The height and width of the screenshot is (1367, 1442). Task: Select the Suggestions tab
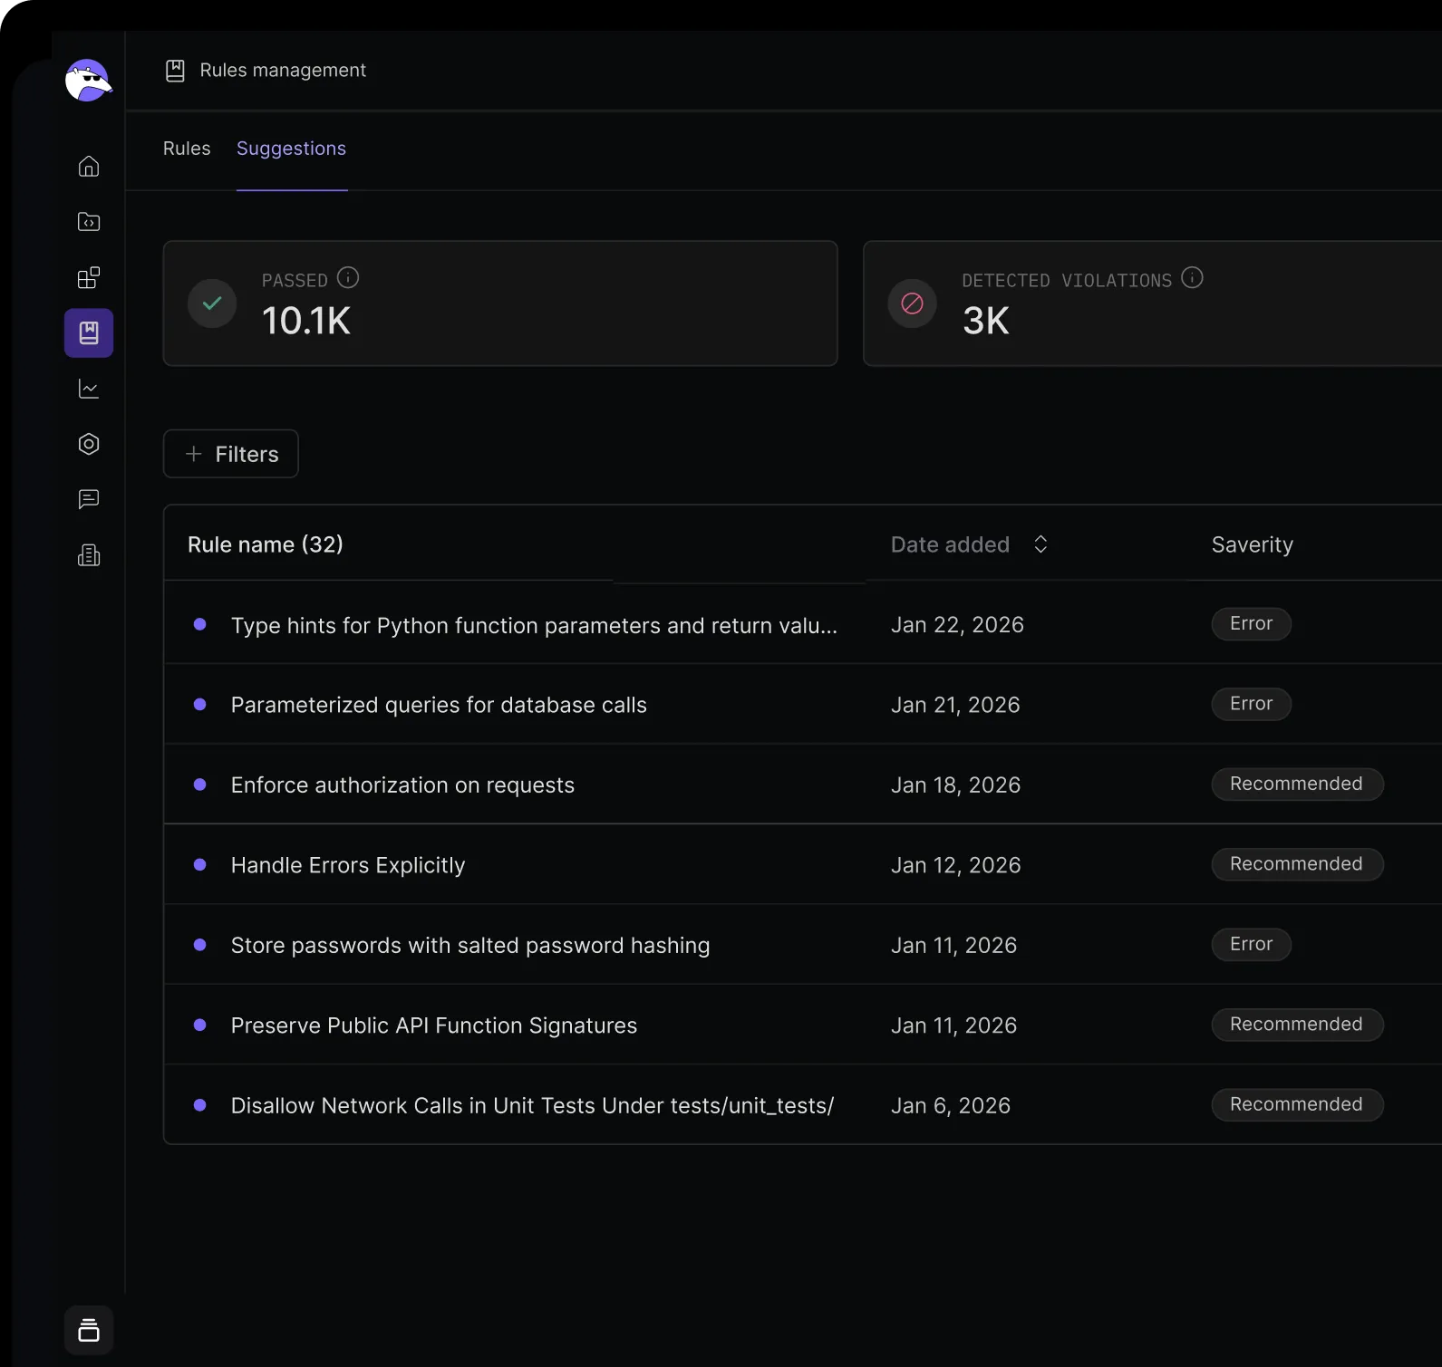pyautogui.click(x=291, y=149)
